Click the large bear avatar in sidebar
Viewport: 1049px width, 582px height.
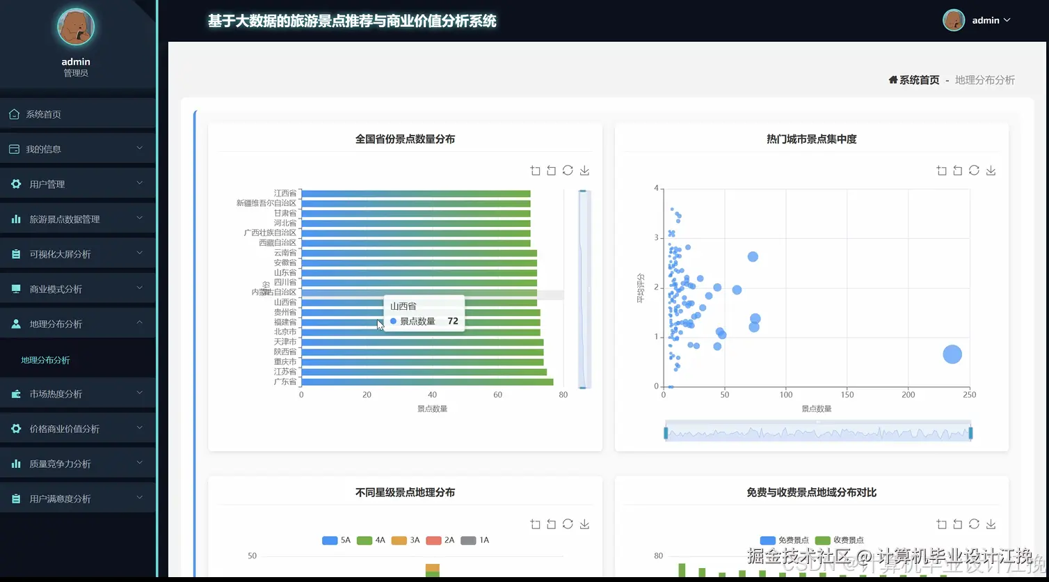pyautogui.click(x=76, y=27)
